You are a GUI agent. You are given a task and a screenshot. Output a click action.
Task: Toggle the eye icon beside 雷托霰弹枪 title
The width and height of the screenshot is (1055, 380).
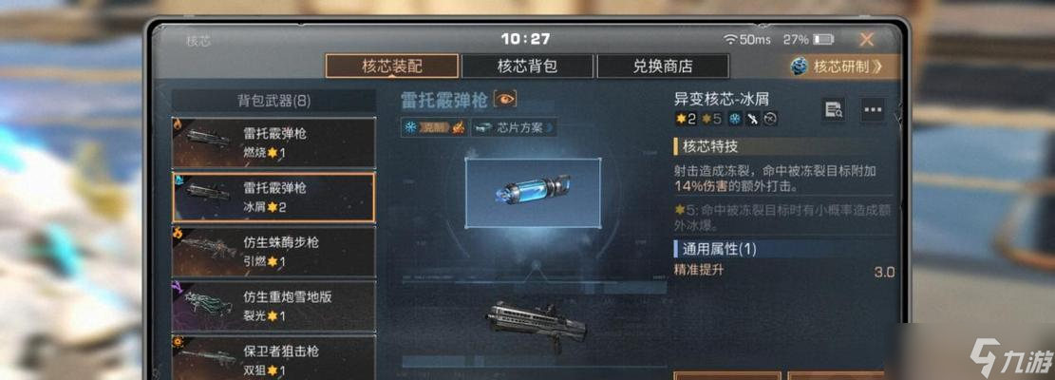[505, 100]
